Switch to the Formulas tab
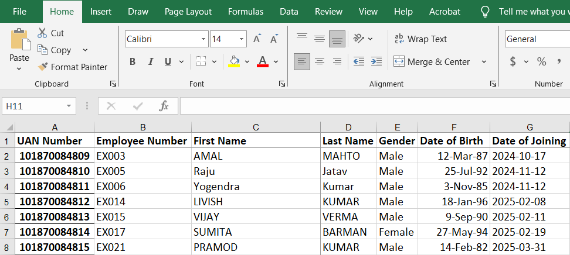 [x=245, y=12]
